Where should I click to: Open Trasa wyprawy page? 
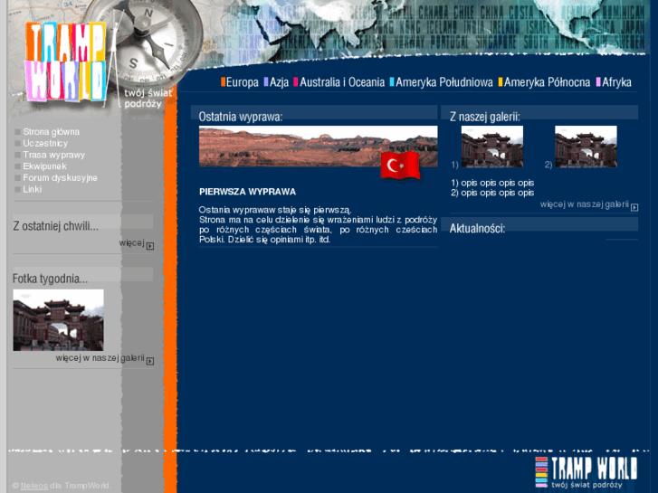click(53, 155)
